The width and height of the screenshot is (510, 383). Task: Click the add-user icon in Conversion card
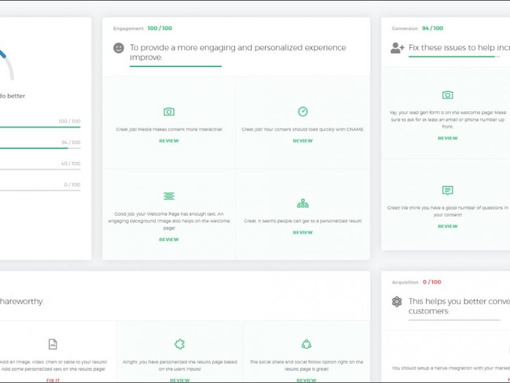pos(397,48)
